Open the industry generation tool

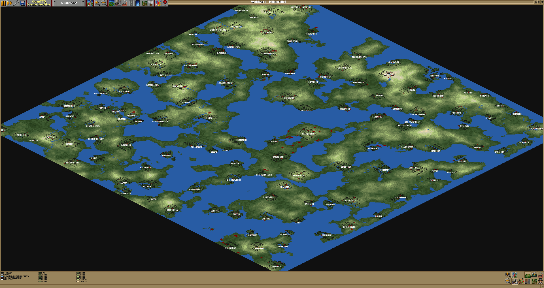(124, 3)
